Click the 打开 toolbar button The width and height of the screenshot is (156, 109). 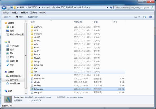point(19,17)
